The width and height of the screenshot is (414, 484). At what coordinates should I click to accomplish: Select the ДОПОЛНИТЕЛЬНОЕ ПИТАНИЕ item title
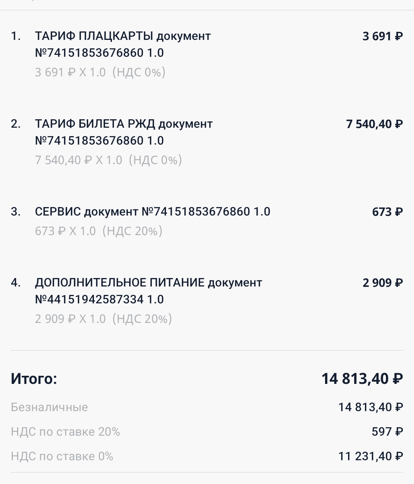pos(148,291)
